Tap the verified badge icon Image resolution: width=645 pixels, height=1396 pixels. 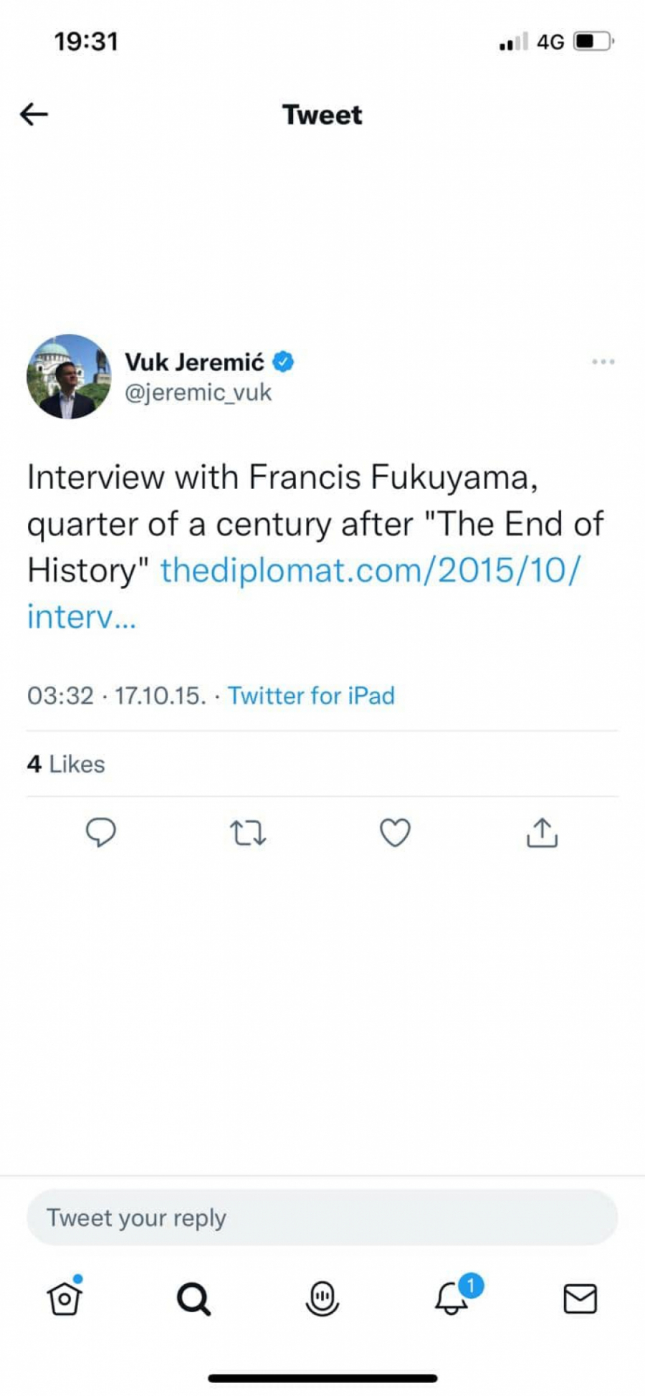(x=284, y=362)
